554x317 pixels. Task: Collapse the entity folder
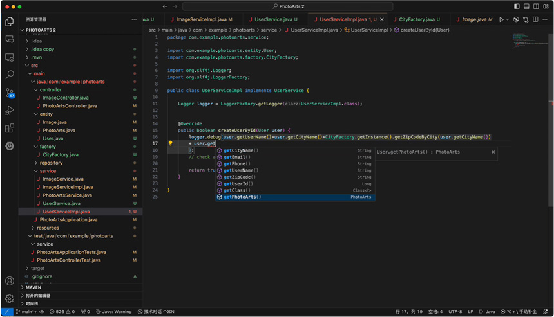click(x=81, y=114)
